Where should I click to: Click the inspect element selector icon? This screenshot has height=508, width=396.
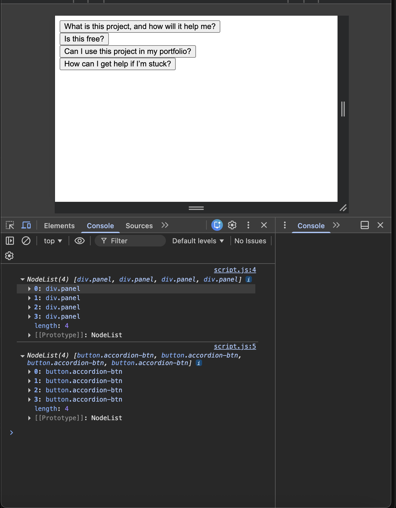click(10, 225)
